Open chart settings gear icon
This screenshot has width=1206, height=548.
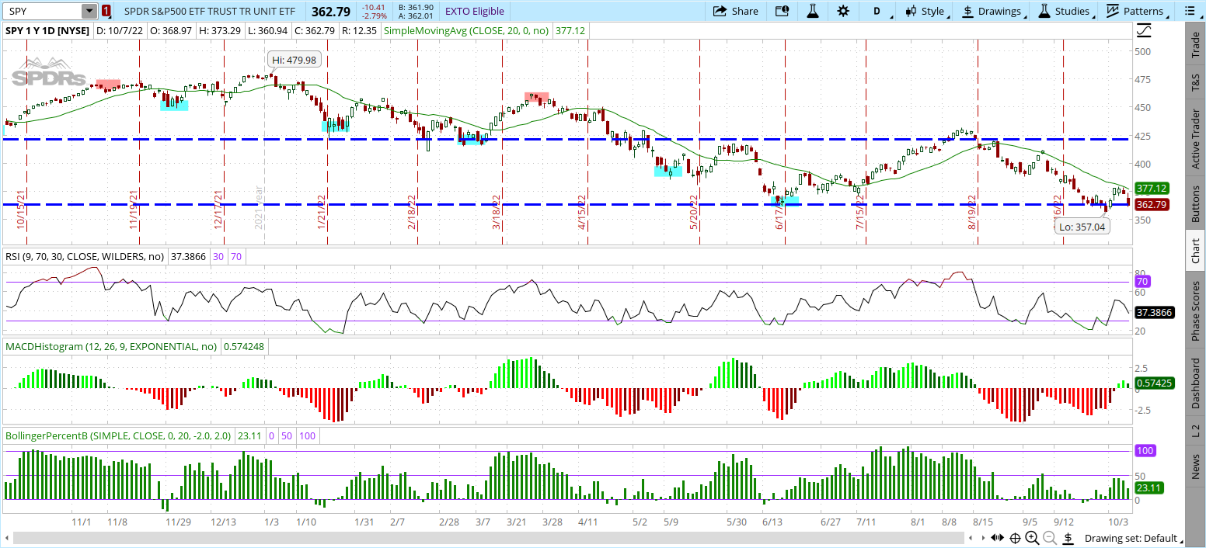(843, 11)
